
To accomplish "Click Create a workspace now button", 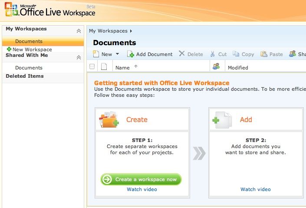I will pyautogui.click(x=141, y=179).
